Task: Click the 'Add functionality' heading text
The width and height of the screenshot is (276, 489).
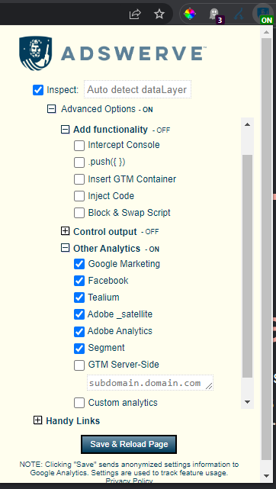Action: pos(111,130)
